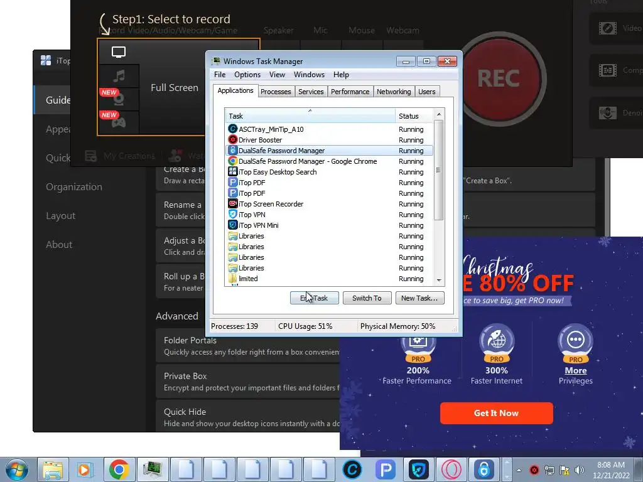Switch to the Services tab

[x=311, y=92]
